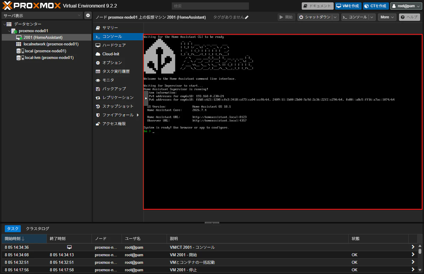Viewport: 424px width, 274px height.
Task: Sort by 状態 column header
Action: coord(378,239)
